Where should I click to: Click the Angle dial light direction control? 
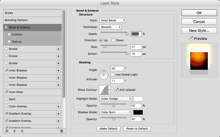tap(104, 74)
